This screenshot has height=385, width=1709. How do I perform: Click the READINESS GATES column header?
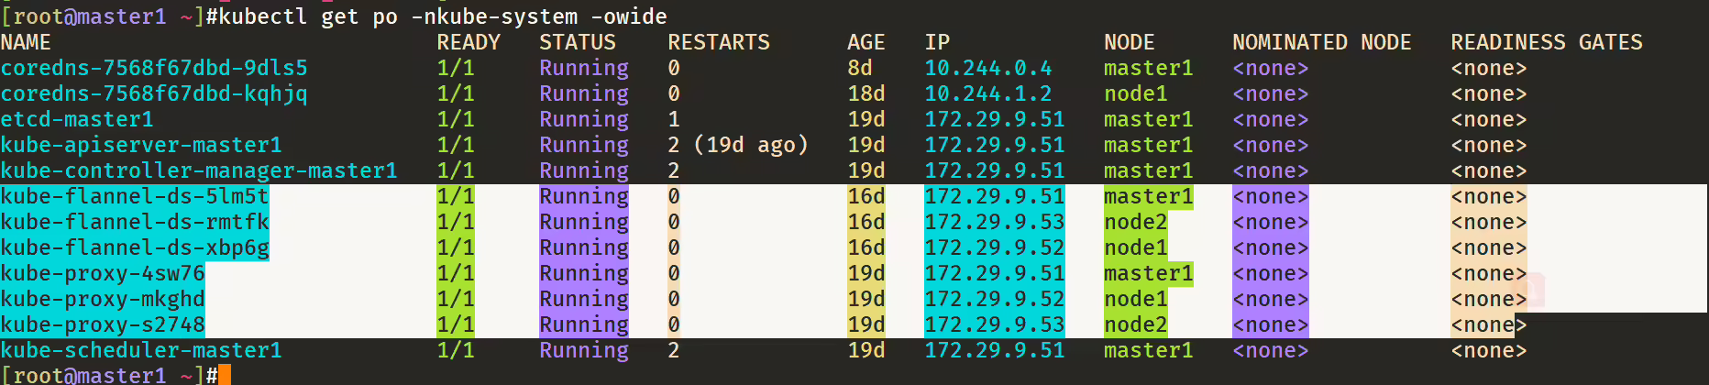(1547, 42)
